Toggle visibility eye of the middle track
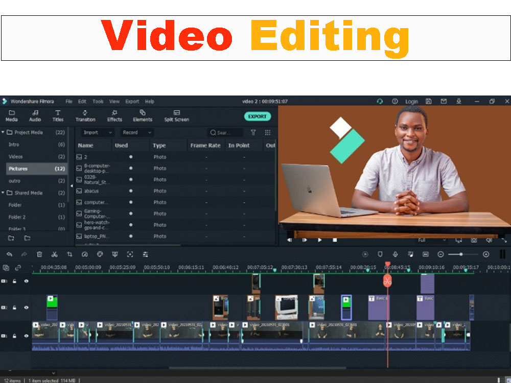The image size is (511, 383). (x=27, y=307)
